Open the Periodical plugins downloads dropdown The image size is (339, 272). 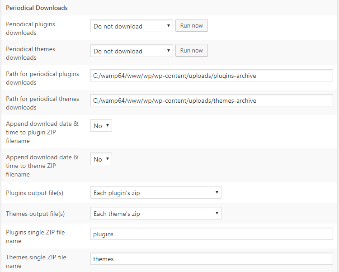click(132, 26)
